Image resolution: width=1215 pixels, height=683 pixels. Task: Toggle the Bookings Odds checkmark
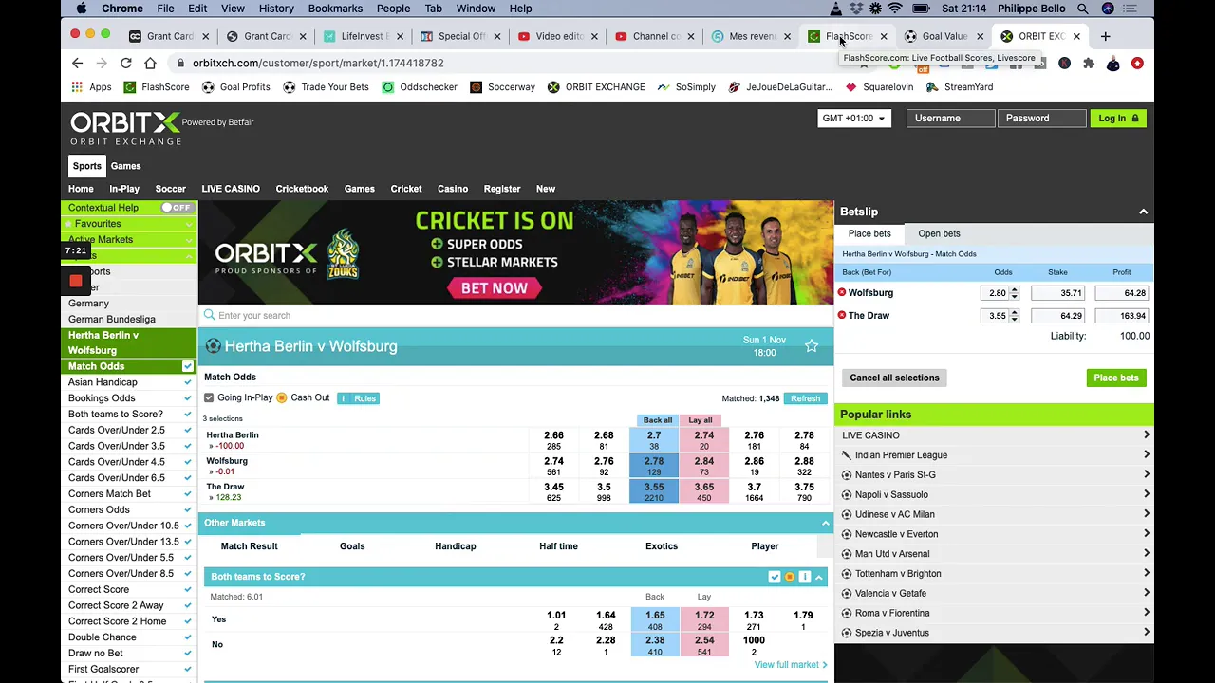click(x=187, y=398)
